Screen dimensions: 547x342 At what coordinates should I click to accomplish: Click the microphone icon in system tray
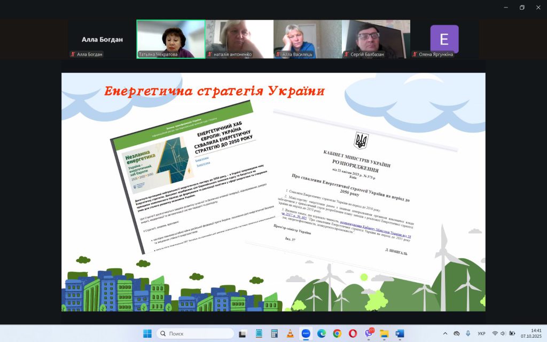click(468, 333)
